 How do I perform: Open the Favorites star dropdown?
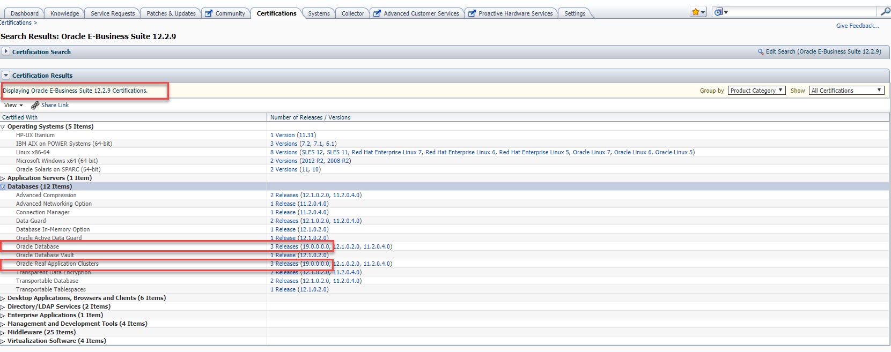pyautogui.click(x=698, y=12)
